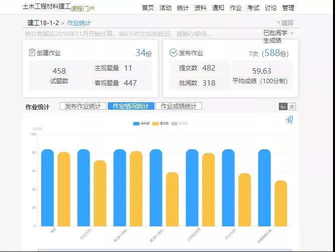Expand the 已批阅学生成绩 dropdown
The width and height of the screenshot is (335, 252).
click(292, 33)
